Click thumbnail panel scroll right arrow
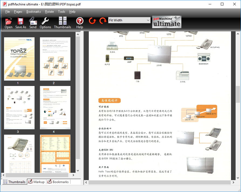 click(x=73, y=175)
